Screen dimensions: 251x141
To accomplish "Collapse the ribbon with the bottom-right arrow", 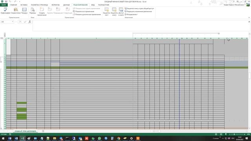I will tap(249, 17).
